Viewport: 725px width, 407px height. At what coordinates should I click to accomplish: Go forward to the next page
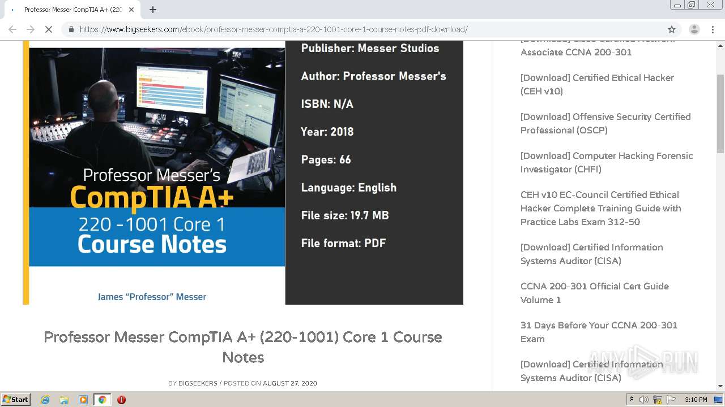(31, 29)
